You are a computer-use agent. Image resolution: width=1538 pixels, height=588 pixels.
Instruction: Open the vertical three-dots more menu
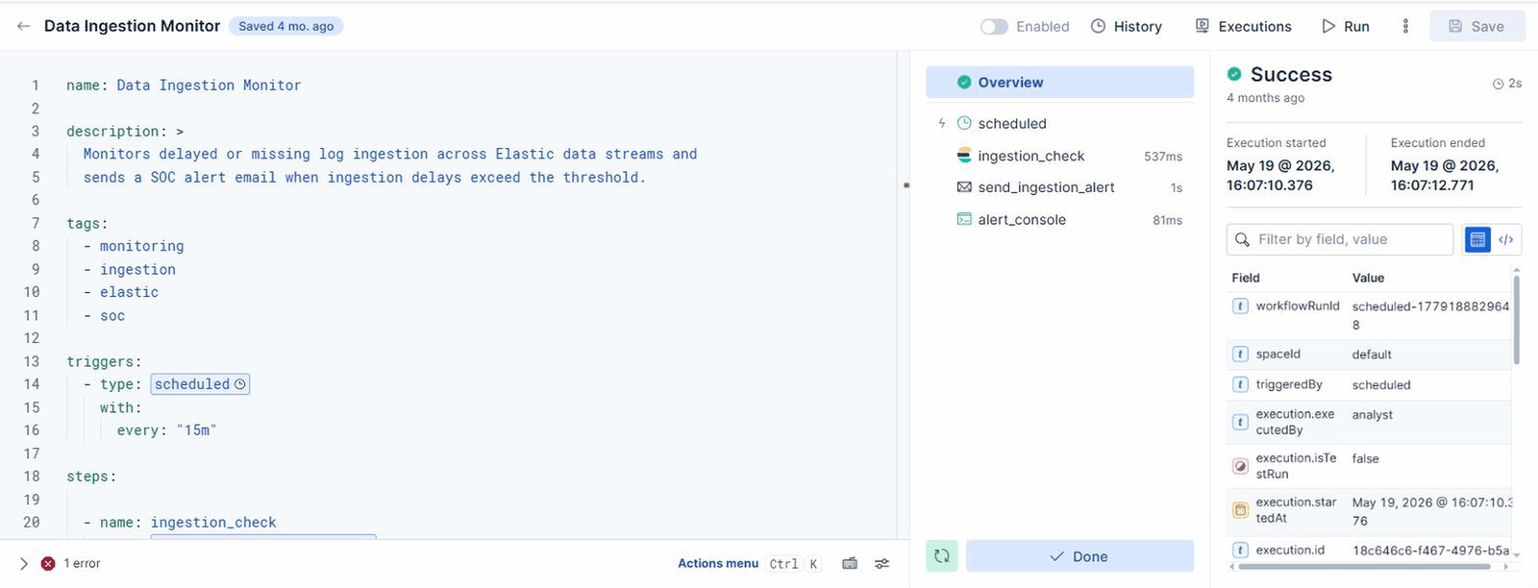pyautogui.click(x=1405, y=26)
